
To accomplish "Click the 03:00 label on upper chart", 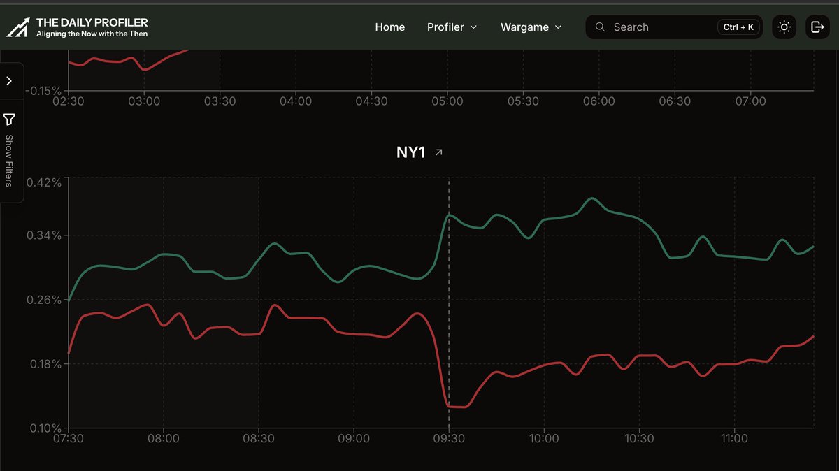I will [144, 101].
